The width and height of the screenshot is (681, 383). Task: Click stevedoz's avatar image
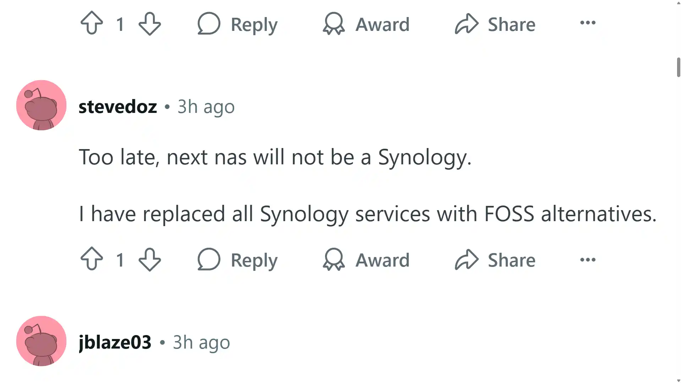coord(41,105)
